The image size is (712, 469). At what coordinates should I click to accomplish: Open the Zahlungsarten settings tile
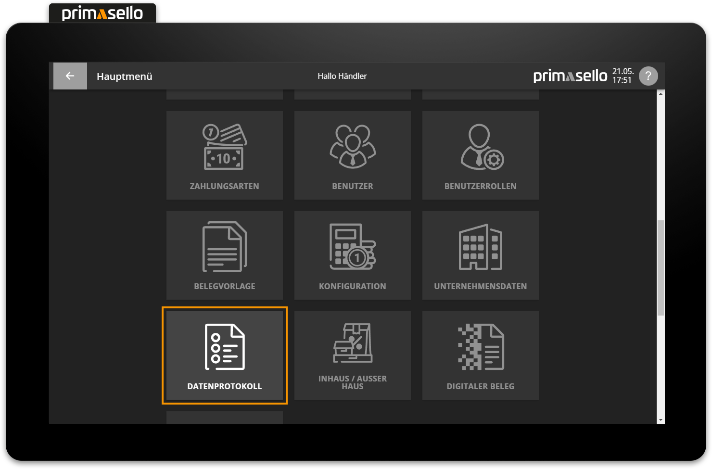(x=224, y=155)
